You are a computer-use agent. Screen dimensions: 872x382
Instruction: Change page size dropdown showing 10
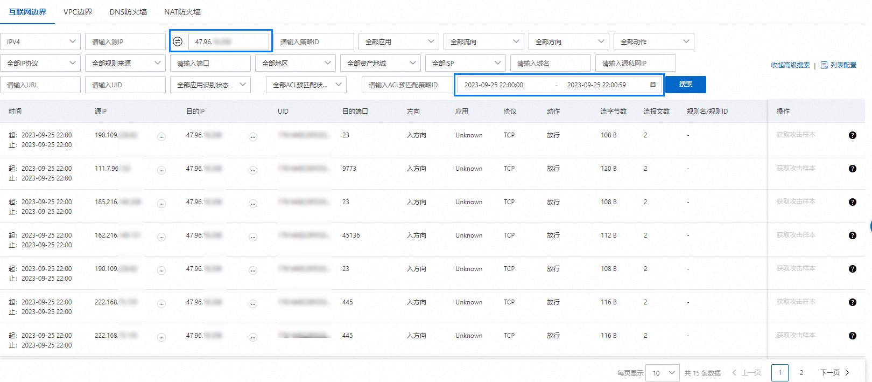click(x=663, y=373)
